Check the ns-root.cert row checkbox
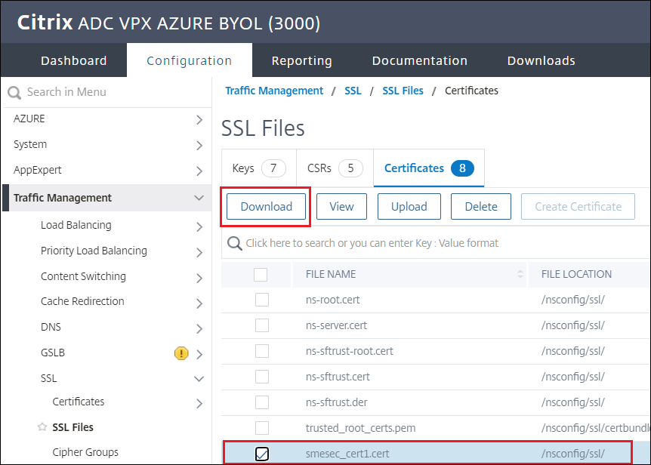This screenshot has width=651, height=465. point(262,300)
